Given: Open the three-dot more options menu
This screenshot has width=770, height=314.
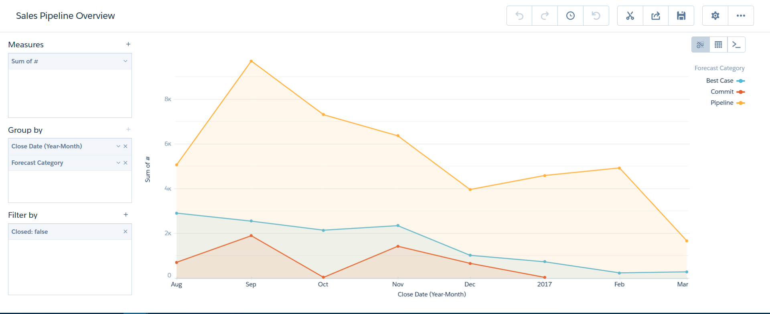Looking at the screenshot, I should click(741, 16).
